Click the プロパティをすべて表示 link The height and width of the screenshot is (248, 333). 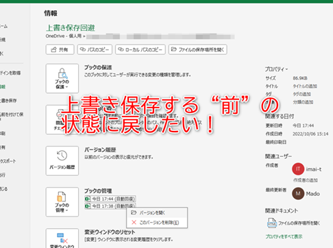pyautogui.click(x=284, y=236)
